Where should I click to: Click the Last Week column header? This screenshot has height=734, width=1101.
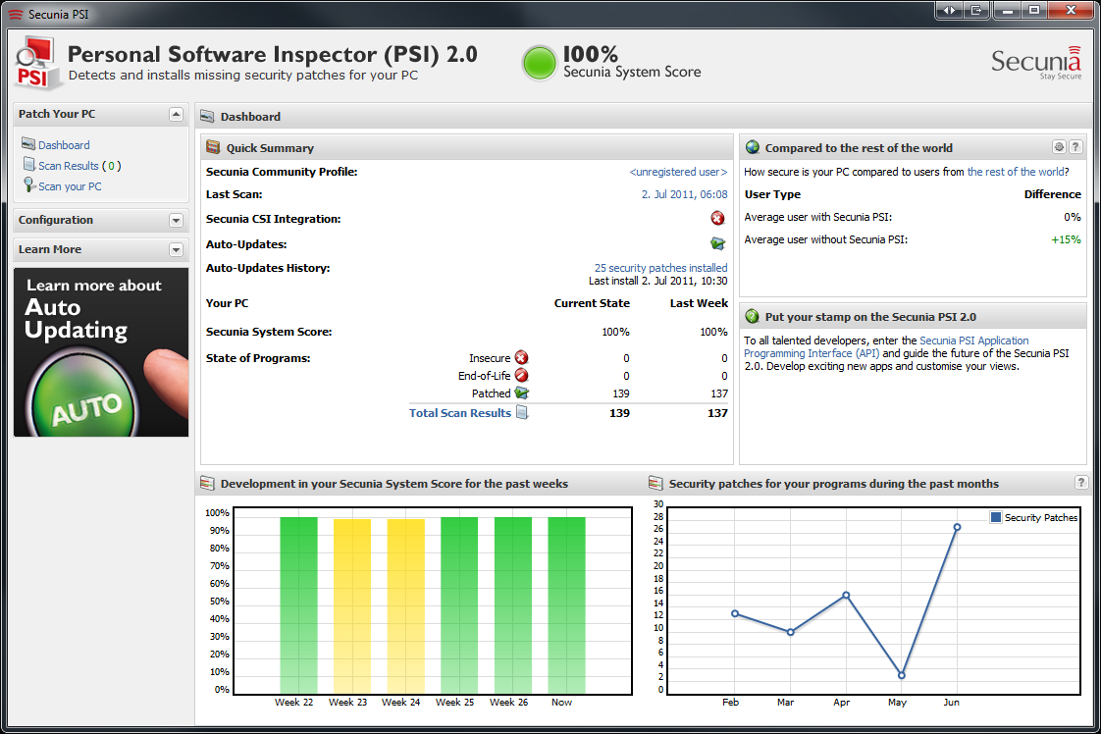pos(699,303)
